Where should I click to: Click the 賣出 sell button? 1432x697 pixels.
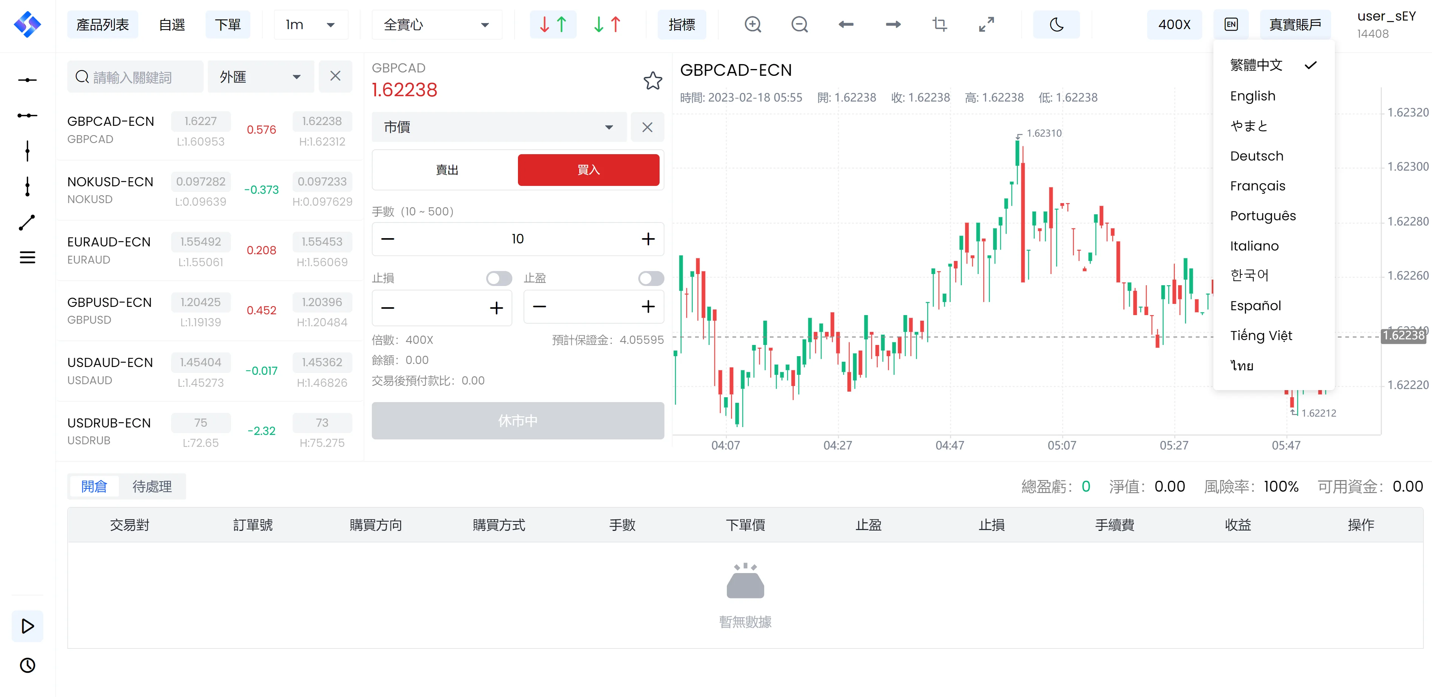click(447, 170)
